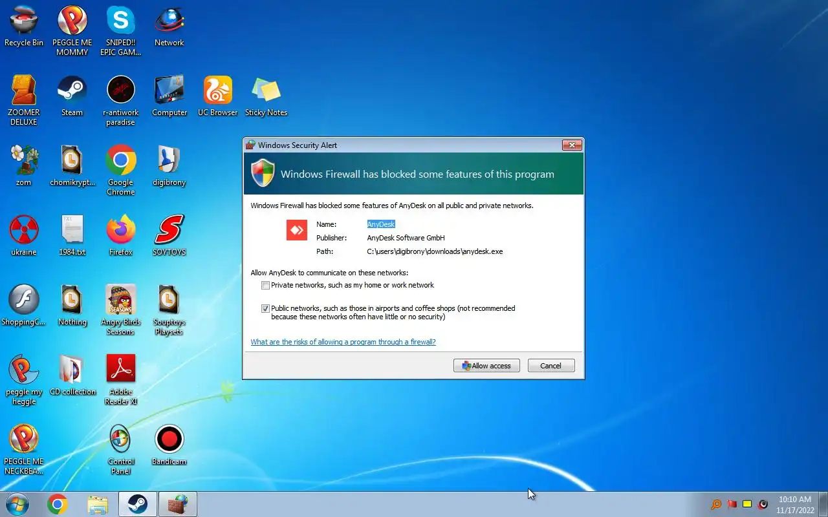This screenshot has height=517, width=828.
Task: Select Control Panel desktop icon
Action: (121, 450)
